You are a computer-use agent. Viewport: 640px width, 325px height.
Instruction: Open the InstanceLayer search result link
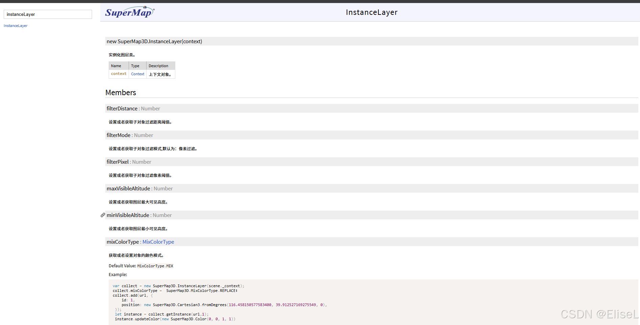(x=16, y=26)
